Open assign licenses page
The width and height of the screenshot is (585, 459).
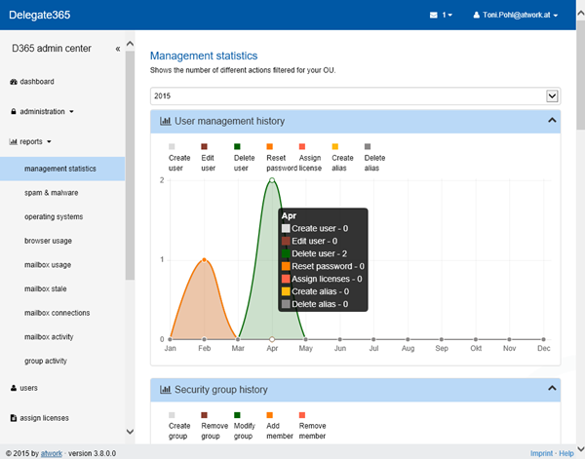[44, 417]
